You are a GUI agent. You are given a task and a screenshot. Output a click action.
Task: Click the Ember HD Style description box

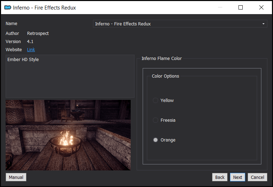[x=70, y=76]
